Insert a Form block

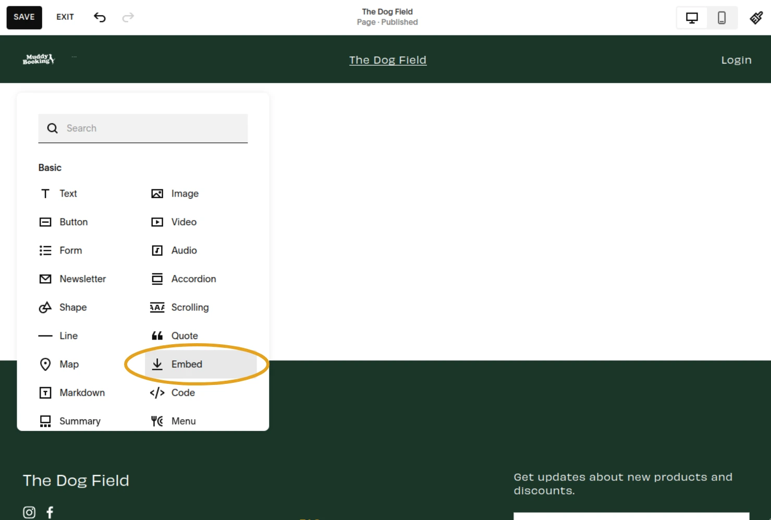(71, 250)
